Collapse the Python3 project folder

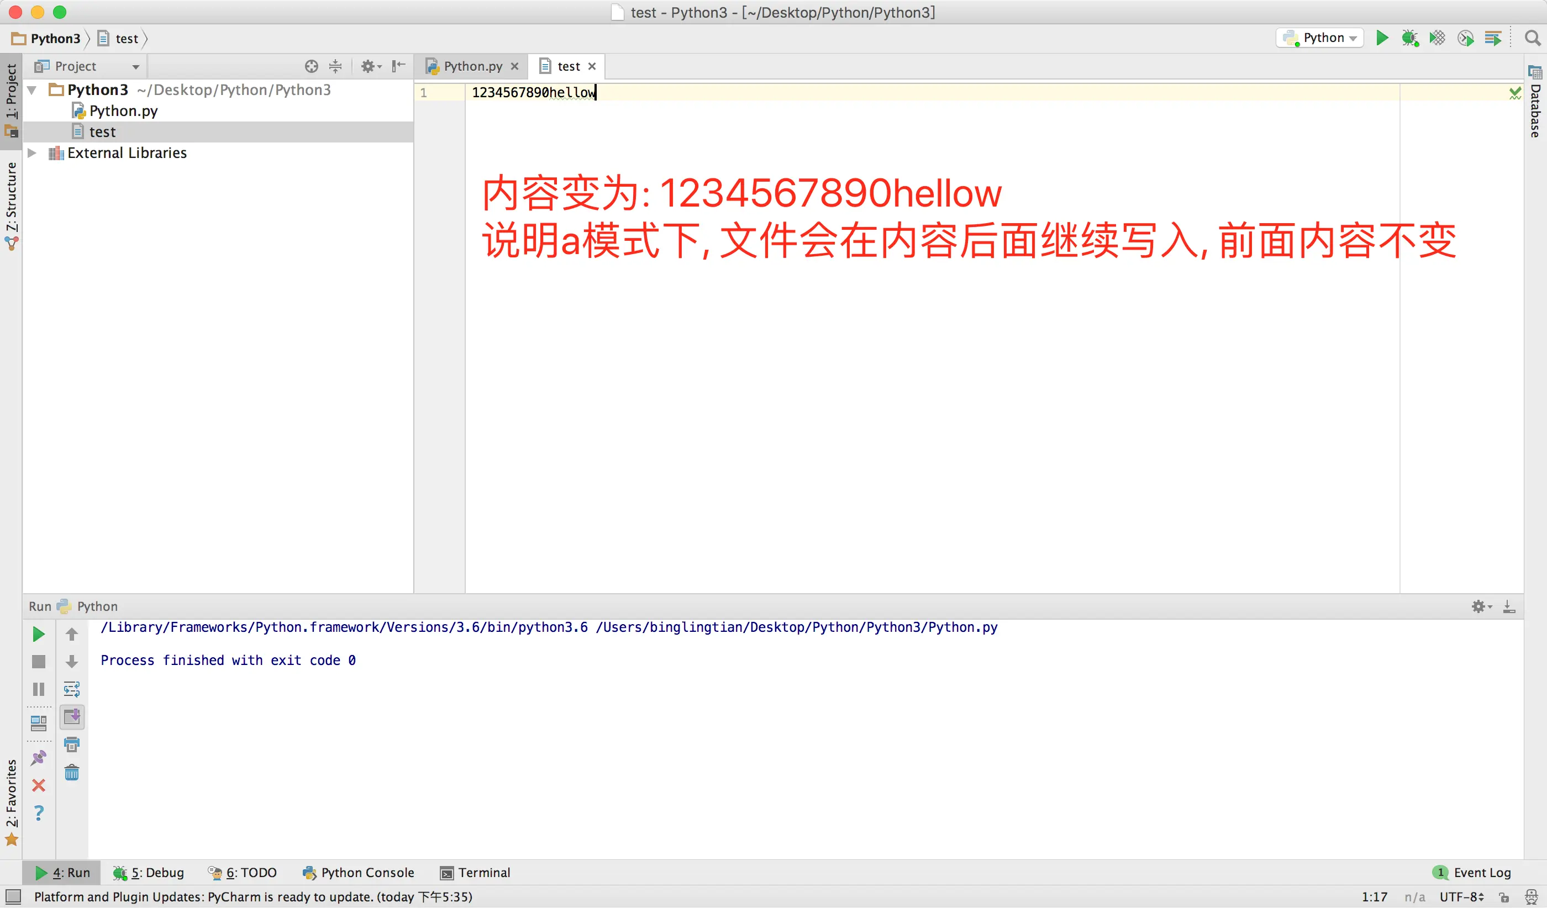coord(32,90)
